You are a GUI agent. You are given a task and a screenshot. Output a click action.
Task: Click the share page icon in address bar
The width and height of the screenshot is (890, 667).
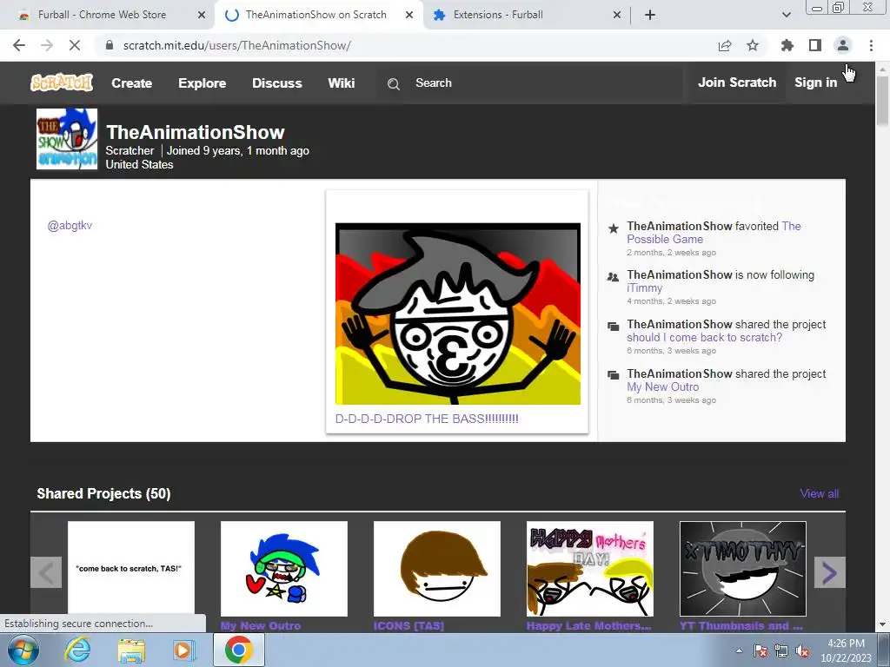(x=725, y=45)
